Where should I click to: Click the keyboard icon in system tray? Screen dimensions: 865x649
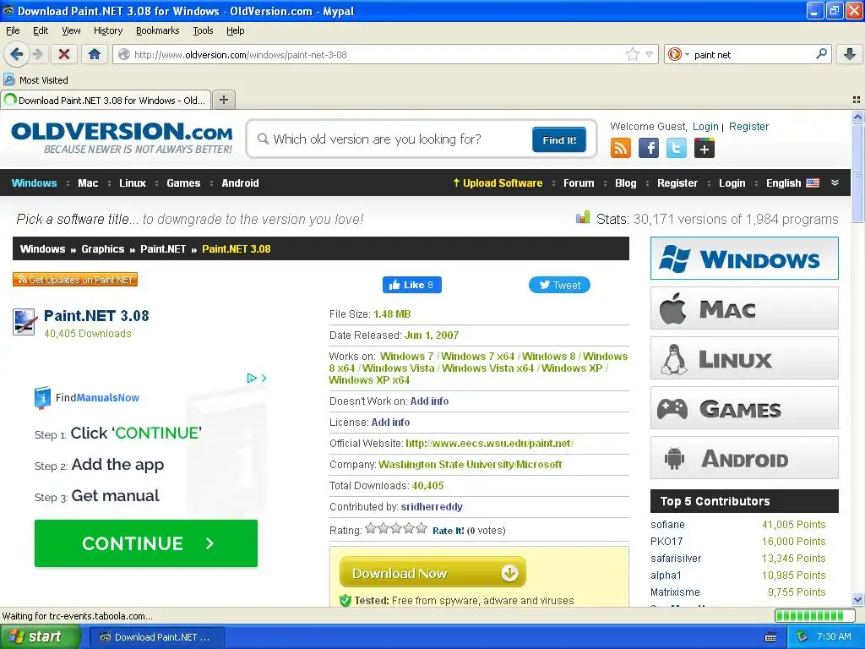(x=770, y=637)
